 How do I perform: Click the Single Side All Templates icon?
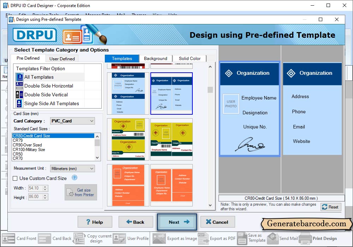tap(19, 103)
